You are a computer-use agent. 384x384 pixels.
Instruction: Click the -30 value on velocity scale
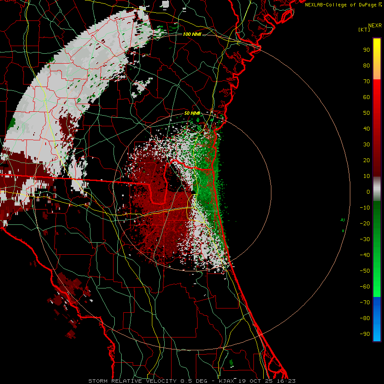365,239
